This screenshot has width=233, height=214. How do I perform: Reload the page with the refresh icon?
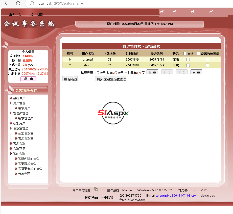18,3
